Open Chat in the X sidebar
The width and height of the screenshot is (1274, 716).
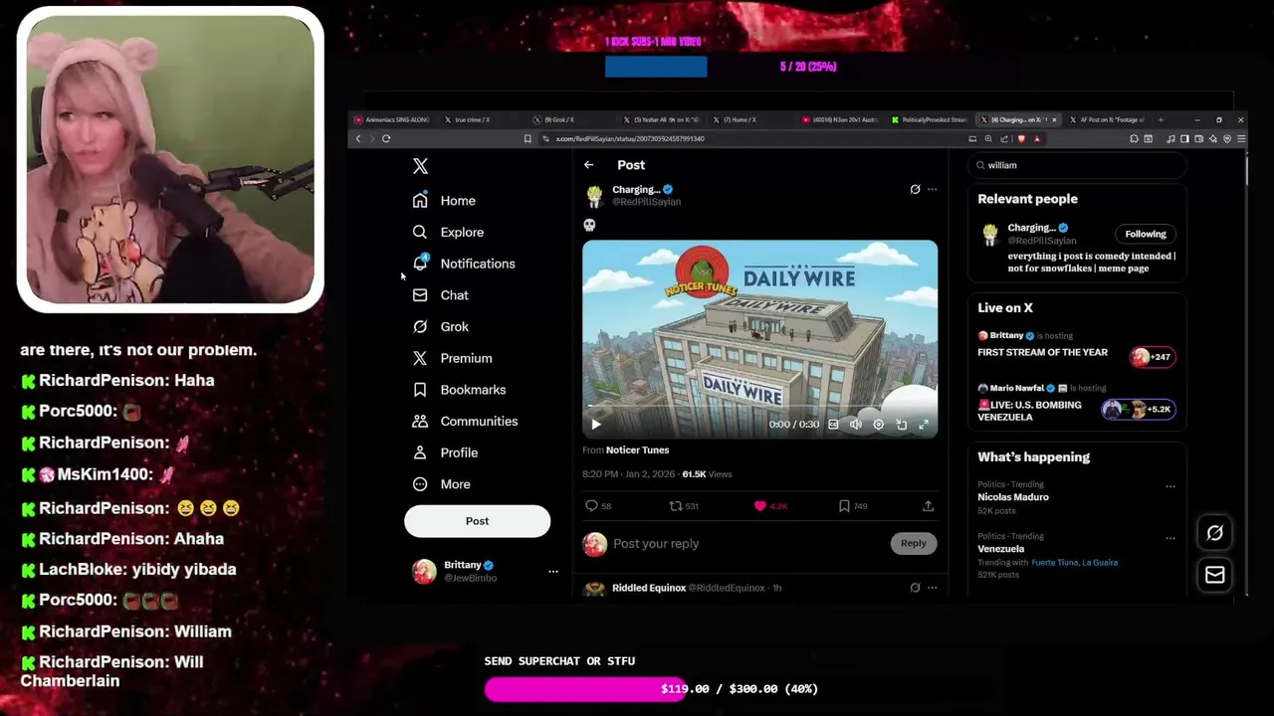(x=440, y=295)
